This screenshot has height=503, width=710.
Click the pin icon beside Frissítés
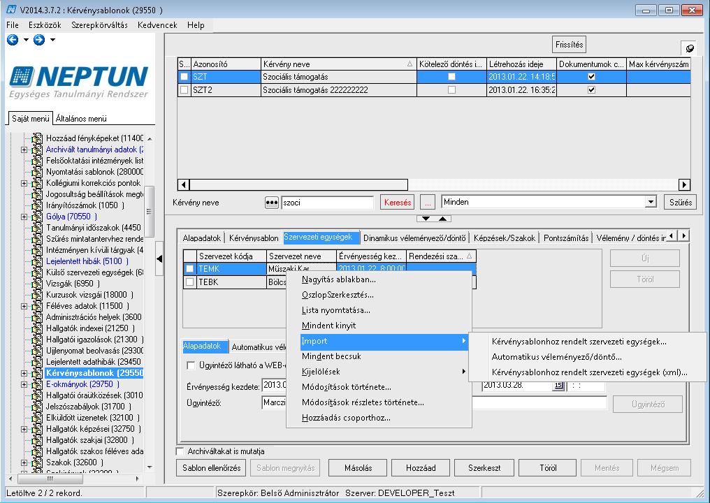[689, 48]
